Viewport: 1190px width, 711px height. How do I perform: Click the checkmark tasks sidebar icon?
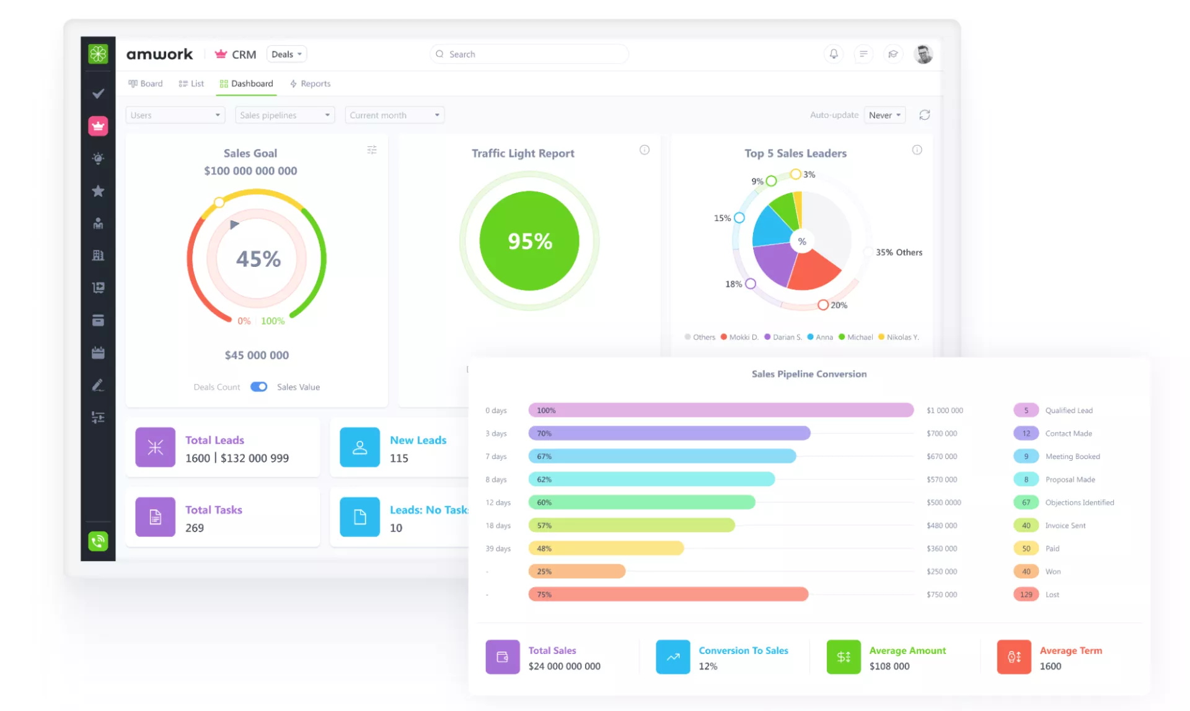tap(98, 94)
